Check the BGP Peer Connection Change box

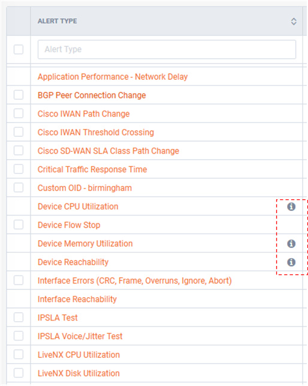tap(19, 95)
